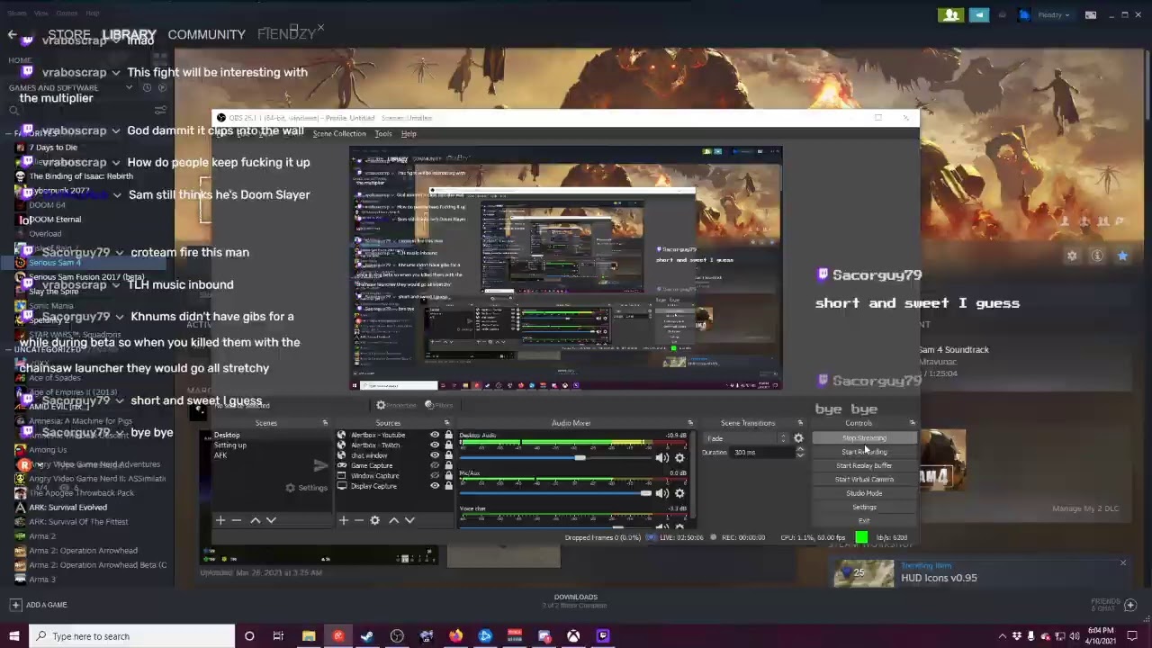
Task: Adjust the transition Duration stepper
Action: point(800,452)
